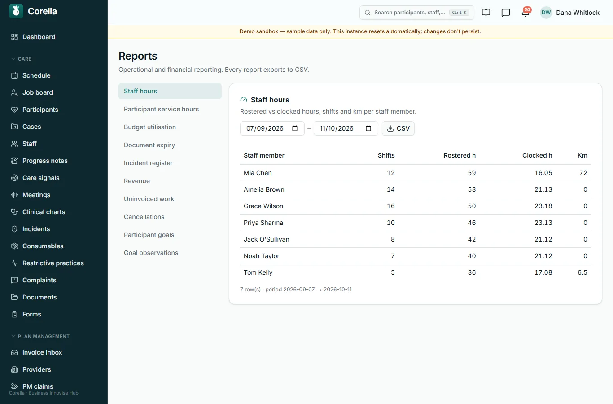Click the Tom Kelly staff name
Image resolution: width=613 pixels, height=404 pixels.
pos(258,272)
